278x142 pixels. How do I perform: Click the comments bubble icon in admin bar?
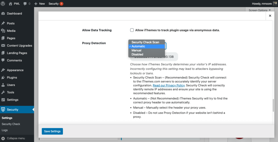pyautogui.click(x=25, y=4)
